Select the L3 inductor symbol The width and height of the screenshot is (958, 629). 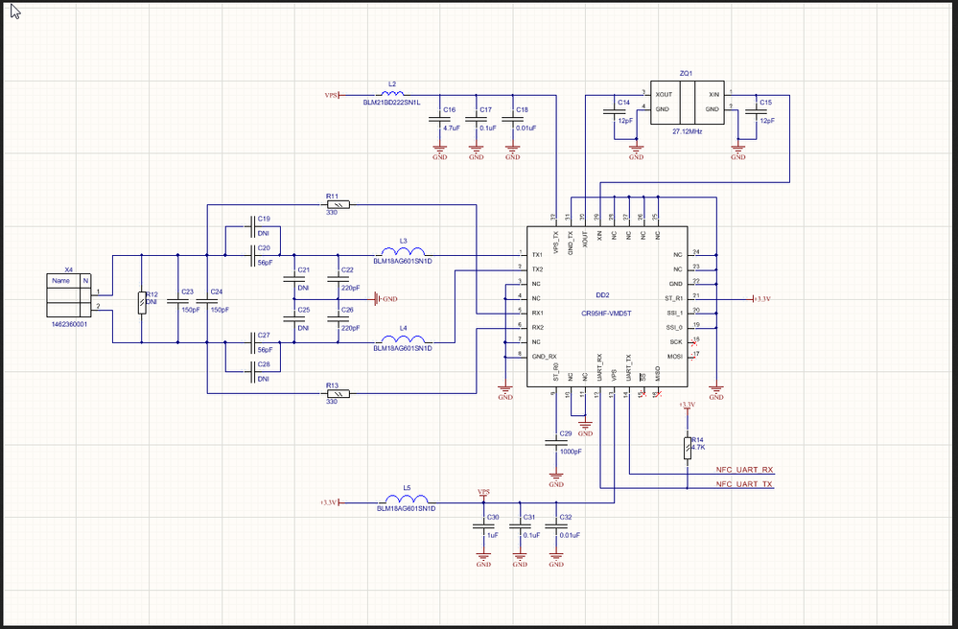tap(403, 251)
